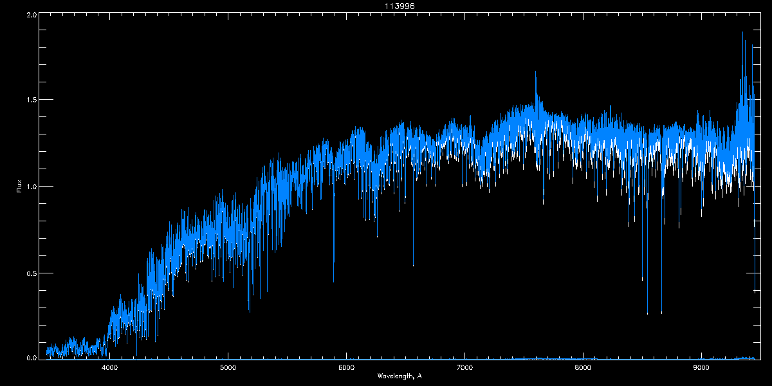The width and height of the screenshot is (772, 386).
Task: Click the 6000 x-axis tick label
Action: 347,367
